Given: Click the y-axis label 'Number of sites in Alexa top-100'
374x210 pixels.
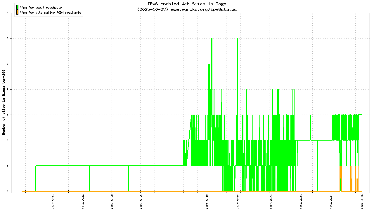Looking at the screenshot, I should coord(4,102).
